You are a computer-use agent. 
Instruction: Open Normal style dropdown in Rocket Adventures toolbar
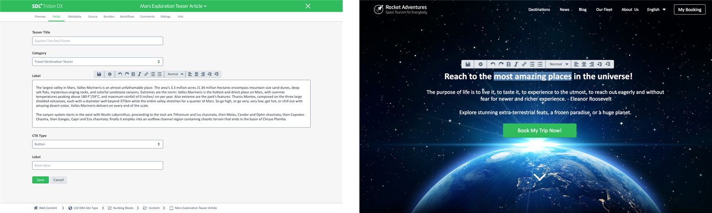click(559, 64)
